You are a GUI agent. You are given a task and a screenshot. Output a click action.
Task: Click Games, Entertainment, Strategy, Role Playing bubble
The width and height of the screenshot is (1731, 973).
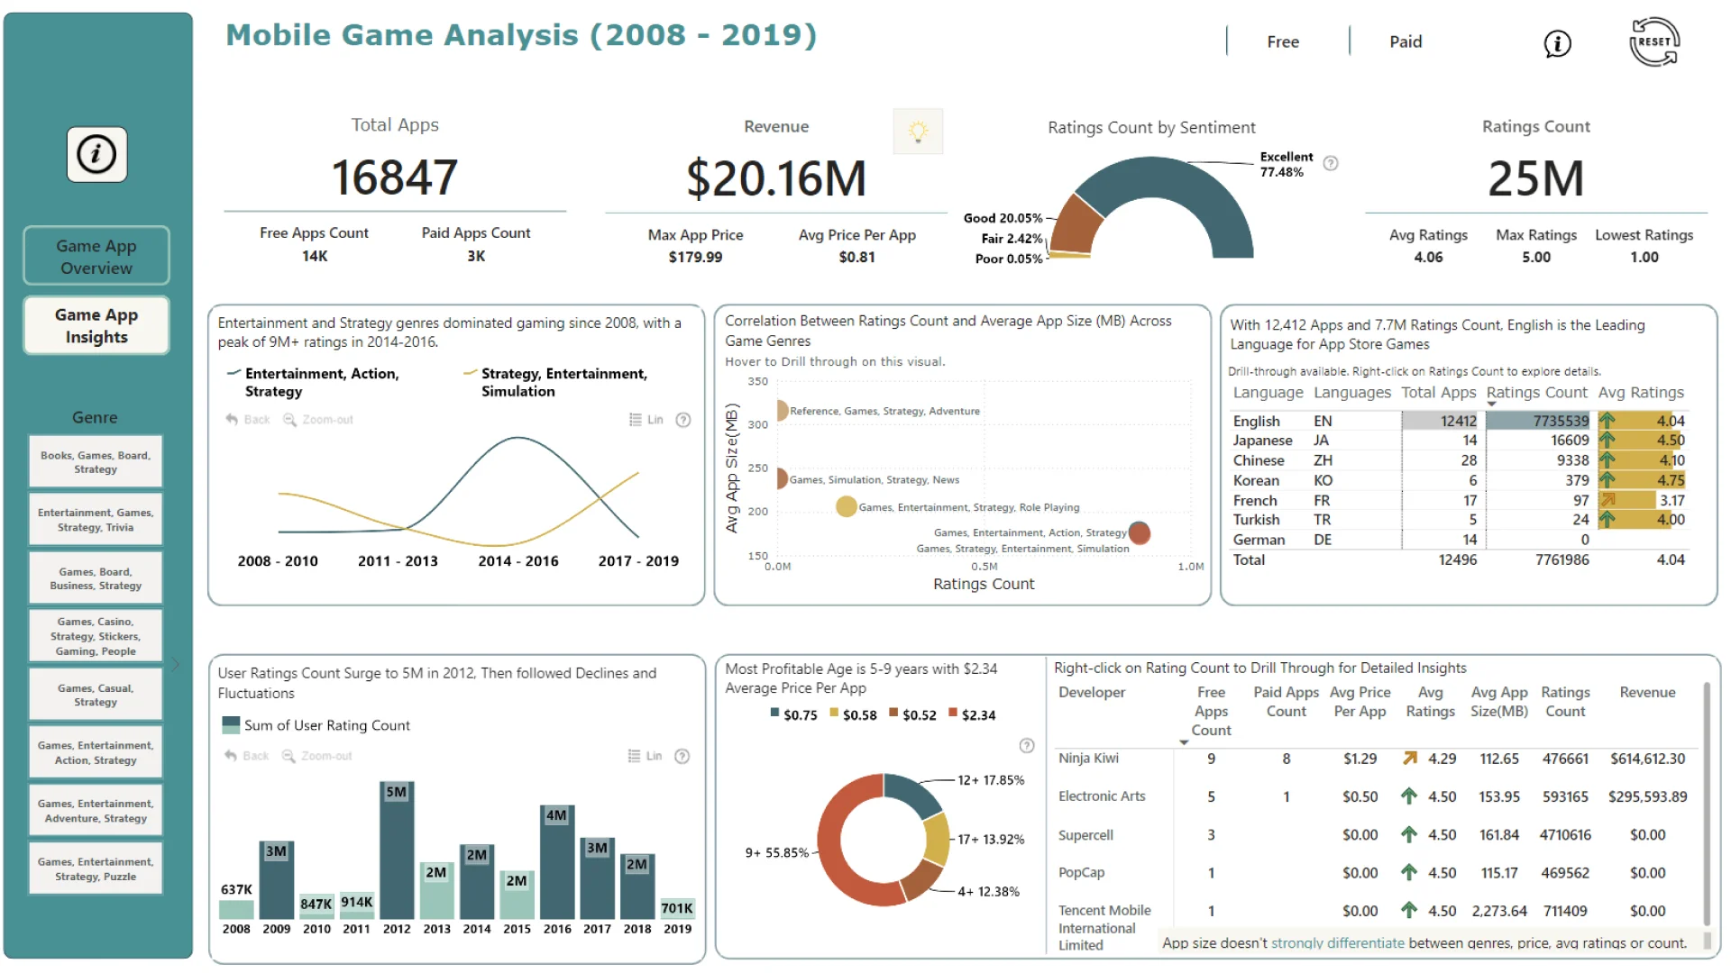(846, 507)
